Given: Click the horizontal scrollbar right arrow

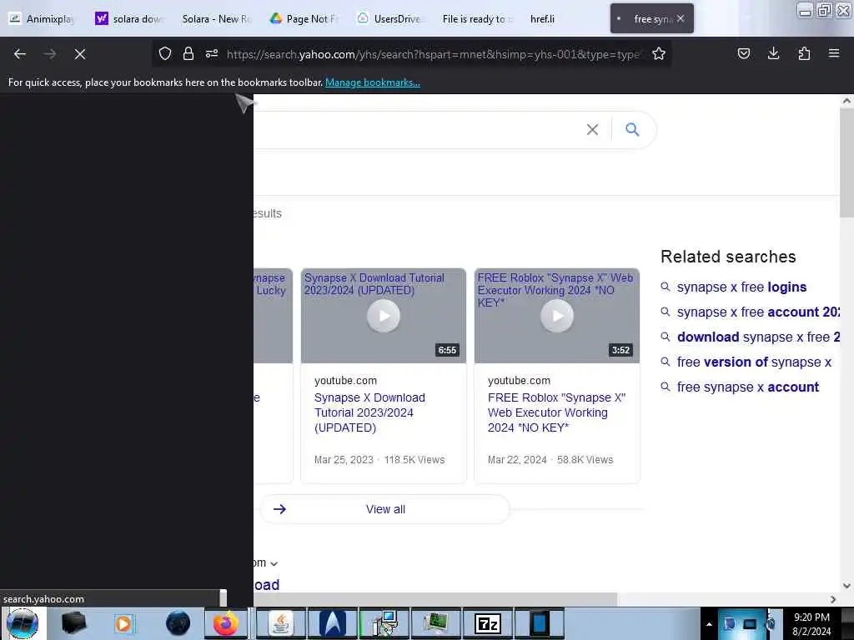Looking at the screenshot, I should pyautogui.click(x=833, y=599).
